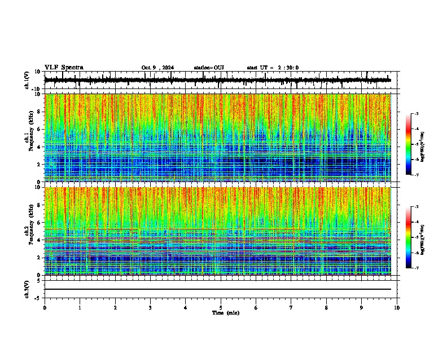Click inside the ch.1 frequency spectrogram

coord(217,138)
